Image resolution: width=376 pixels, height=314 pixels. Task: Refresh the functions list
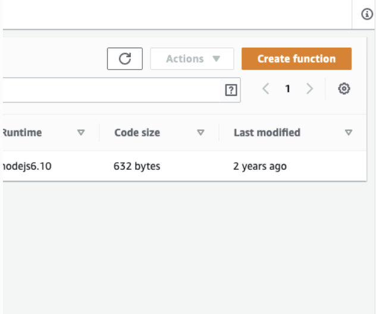pyautogui.click(x=125, y=58)
